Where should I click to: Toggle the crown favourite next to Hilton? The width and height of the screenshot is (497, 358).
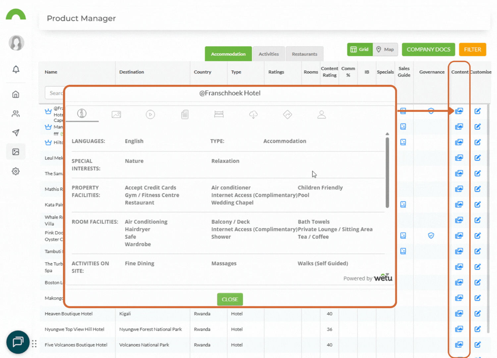pos(47,143)
